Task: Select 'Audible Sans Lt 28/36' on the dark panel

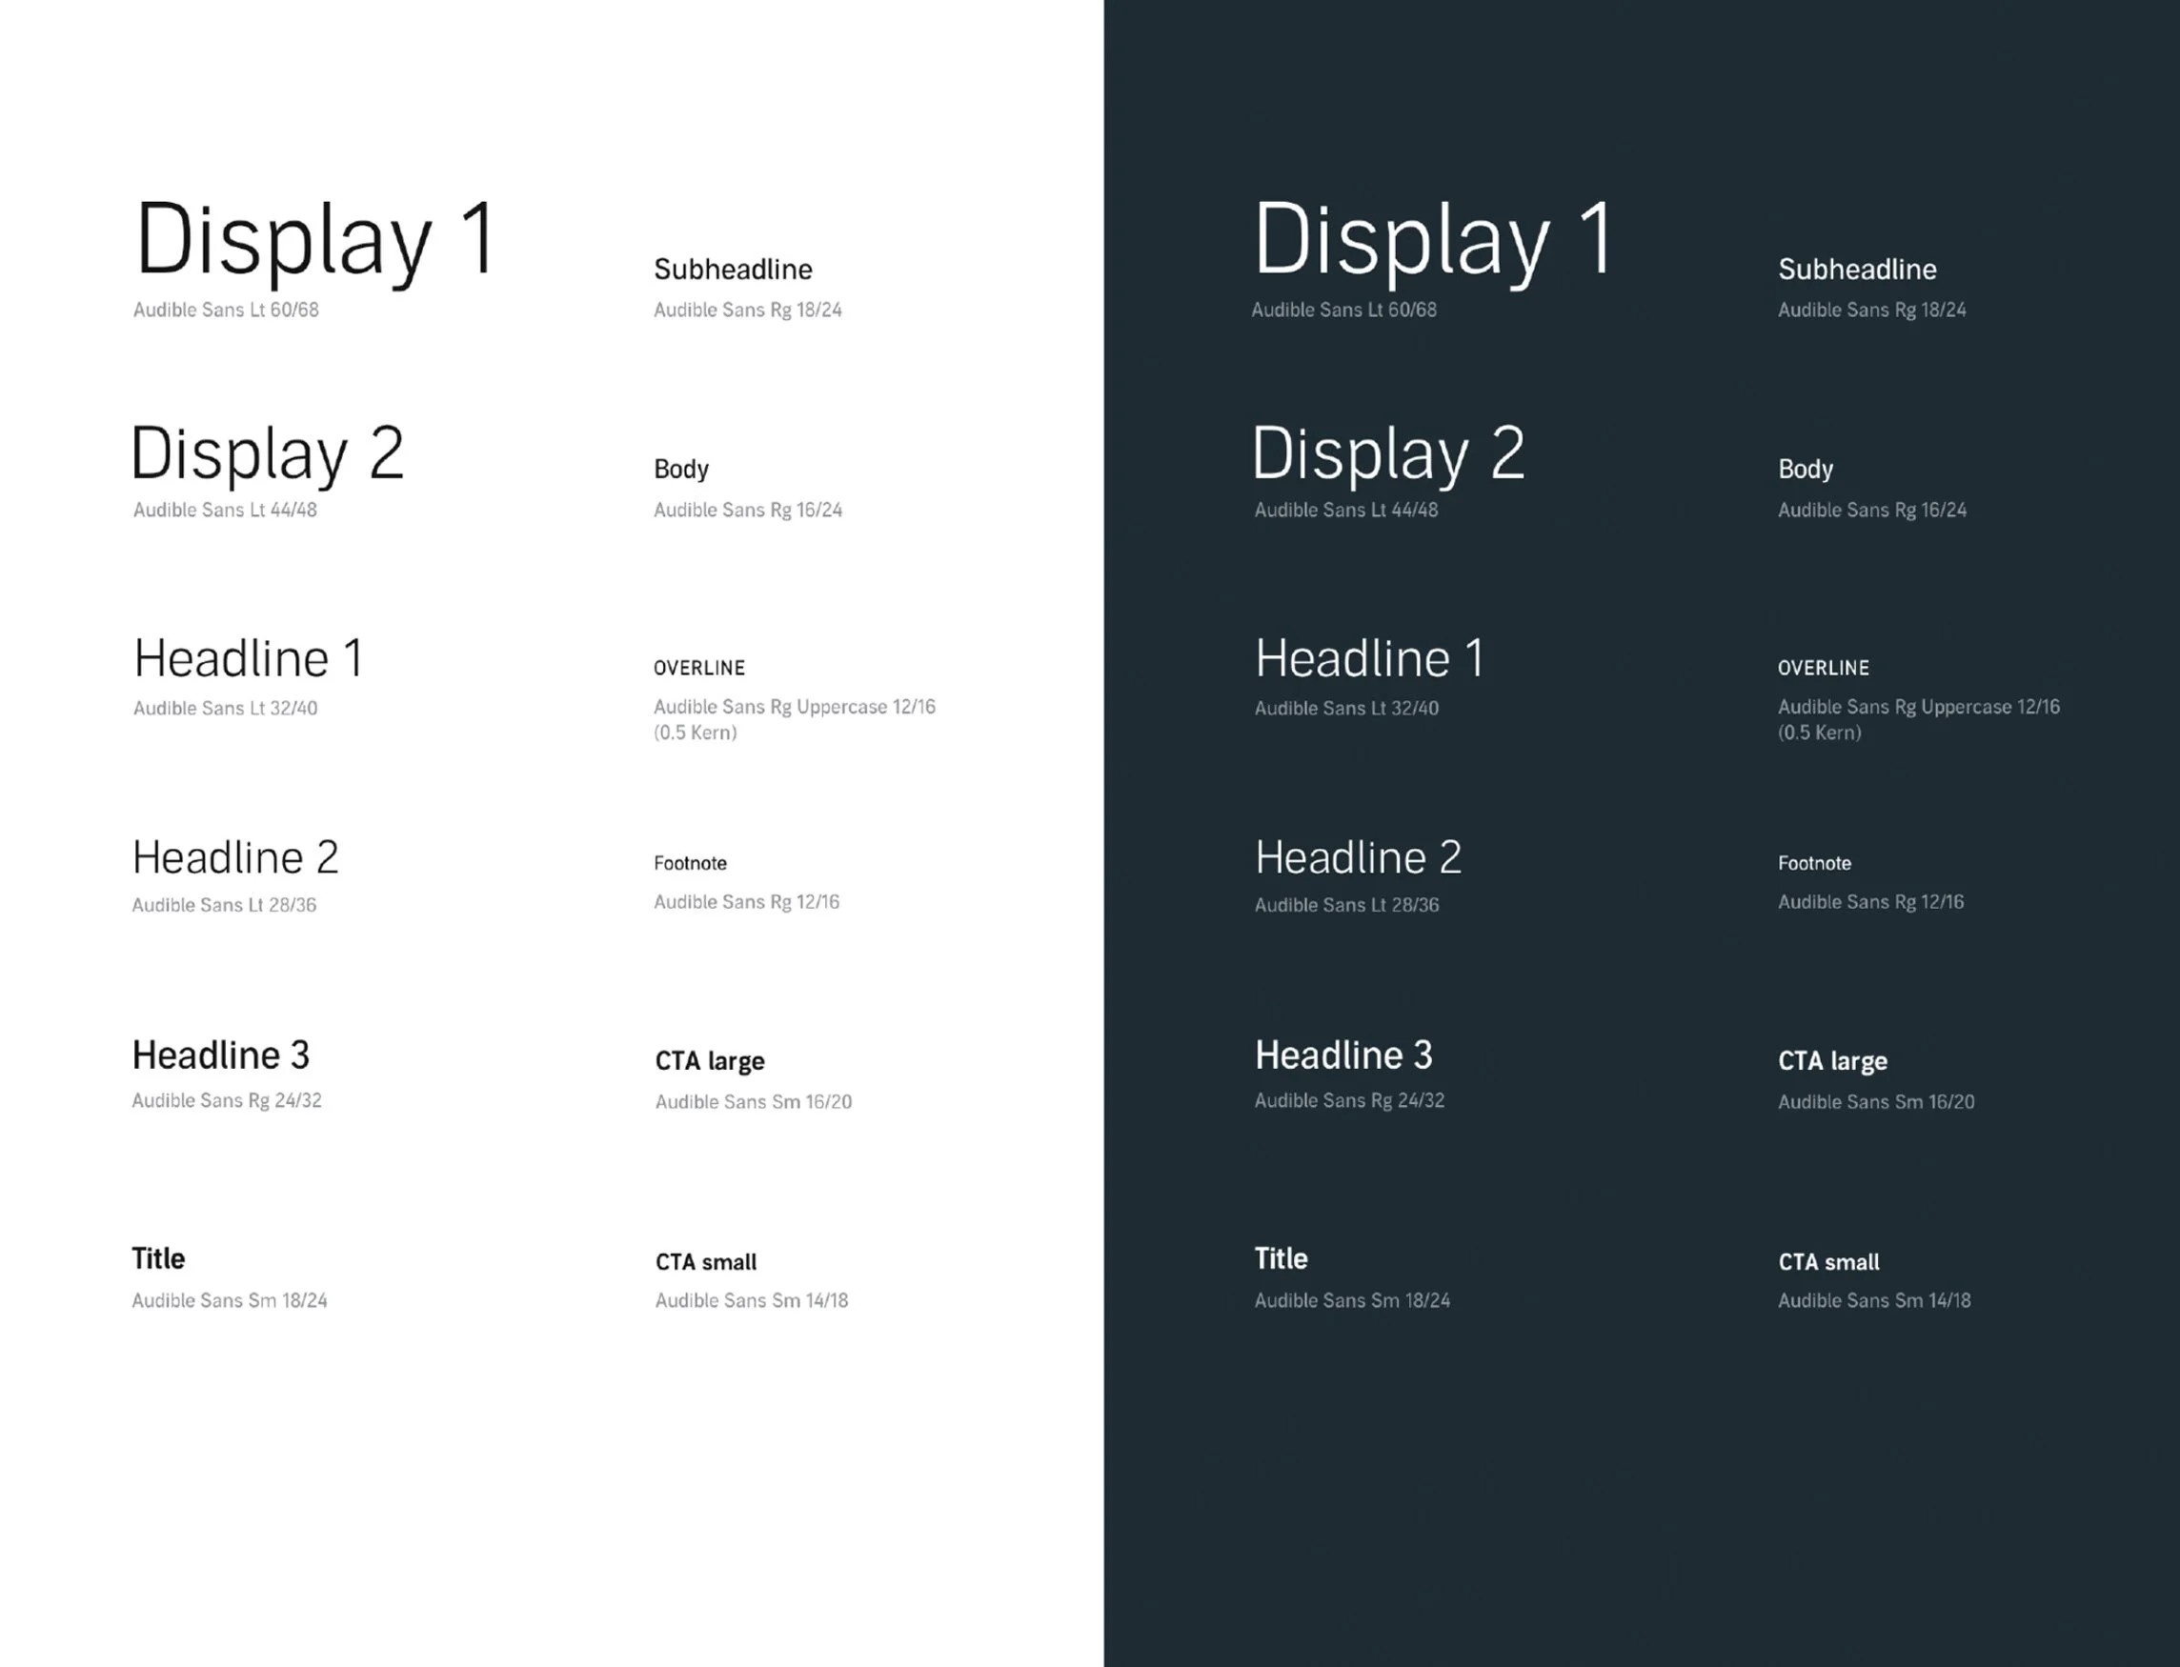Action: click(x=1346, y=905)
